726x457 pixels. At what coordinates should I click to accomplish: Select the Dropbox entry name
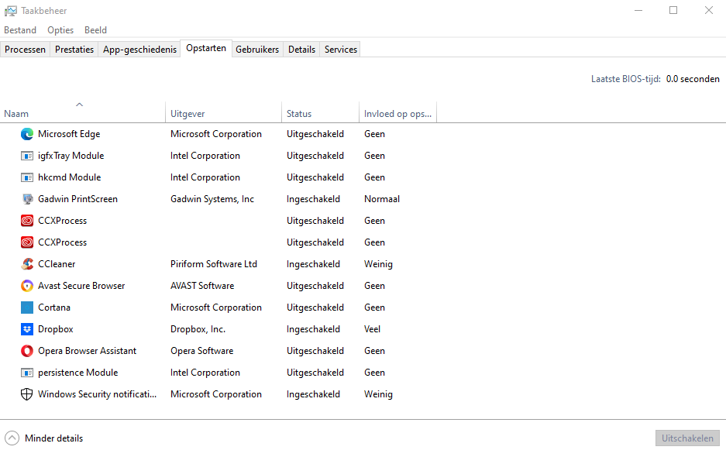click(56, 329)
